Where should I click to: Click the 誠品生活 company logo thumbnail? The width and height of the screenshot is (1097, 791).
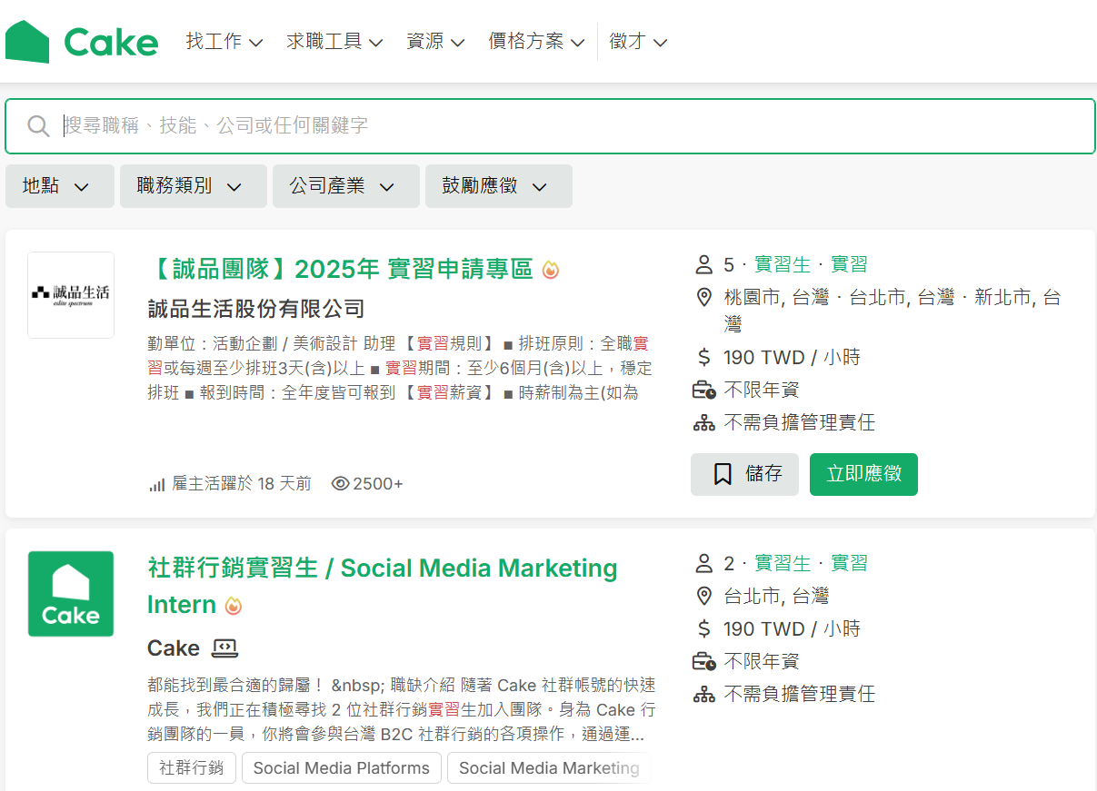click(x=71, y=294)
